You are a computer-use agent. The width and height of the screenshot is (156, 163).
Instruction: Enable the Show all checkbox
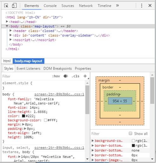130,133
